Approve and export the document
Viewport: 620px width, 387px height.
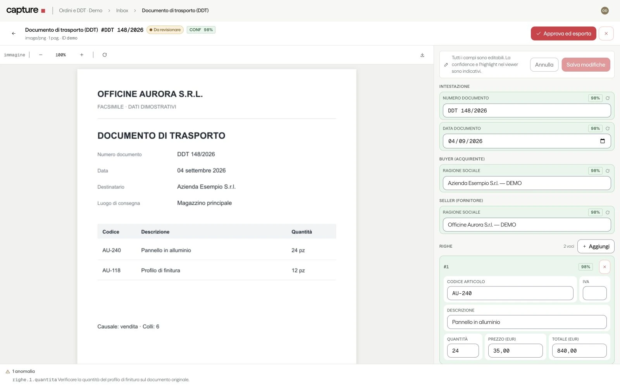coord(563,34)
